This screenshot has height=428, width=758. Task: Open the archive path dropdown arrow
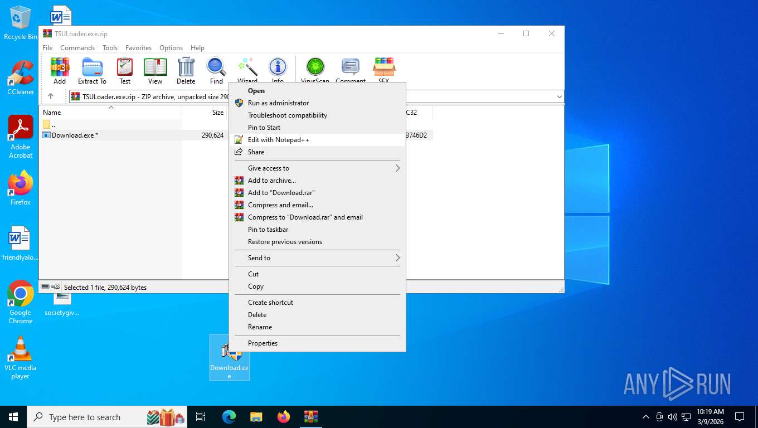tap(559, 97)
